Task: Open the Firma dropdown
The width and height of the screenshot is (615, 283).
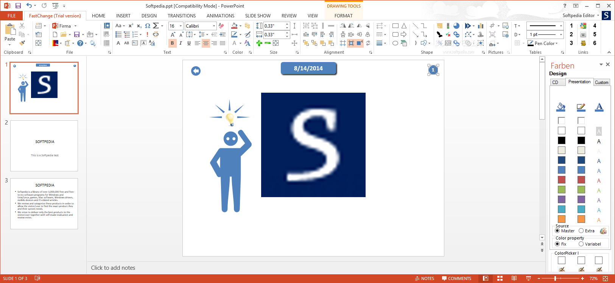Action: coord(75,26)
